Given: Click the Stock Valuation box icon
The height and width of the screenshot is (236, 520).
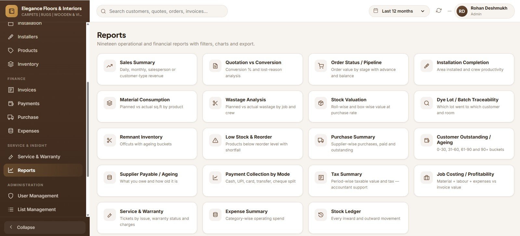Looking at the screenshot, I should (x=321, y=103).
